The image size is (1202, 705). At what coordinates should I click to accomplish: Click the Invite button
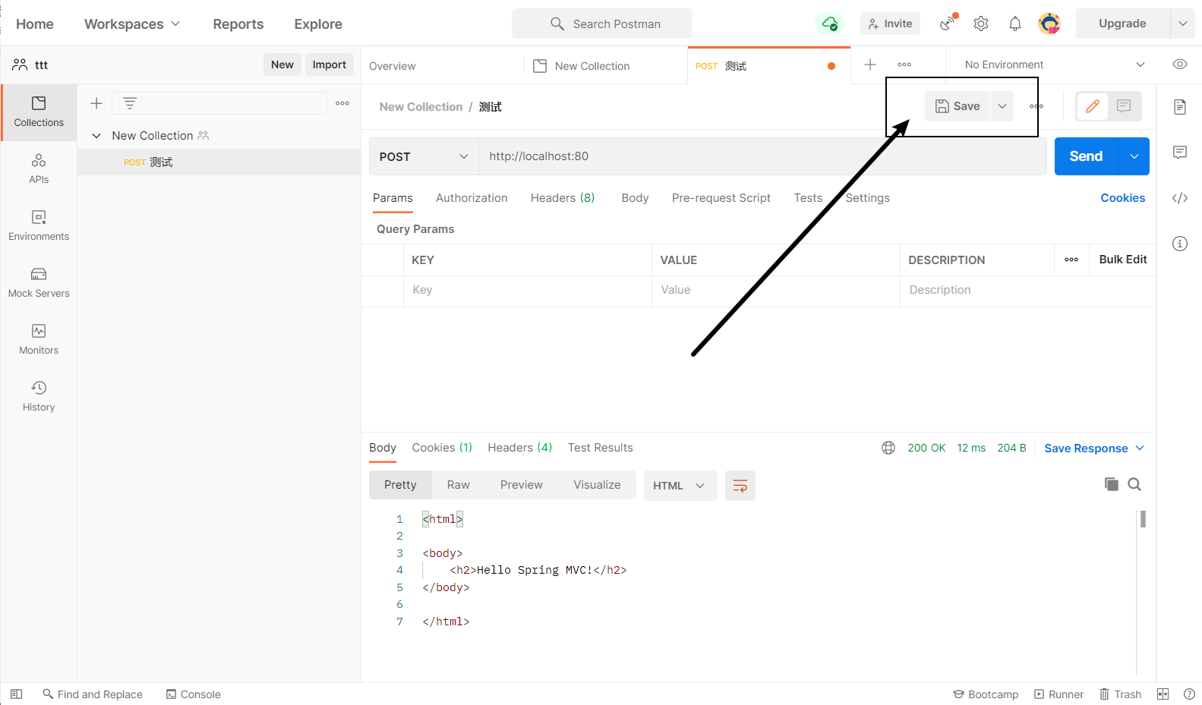click(890, 24)
